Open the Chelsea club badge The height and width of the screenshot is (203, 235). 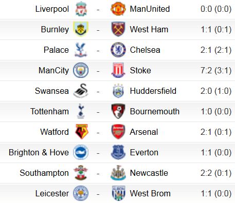[x=118, y=50]
